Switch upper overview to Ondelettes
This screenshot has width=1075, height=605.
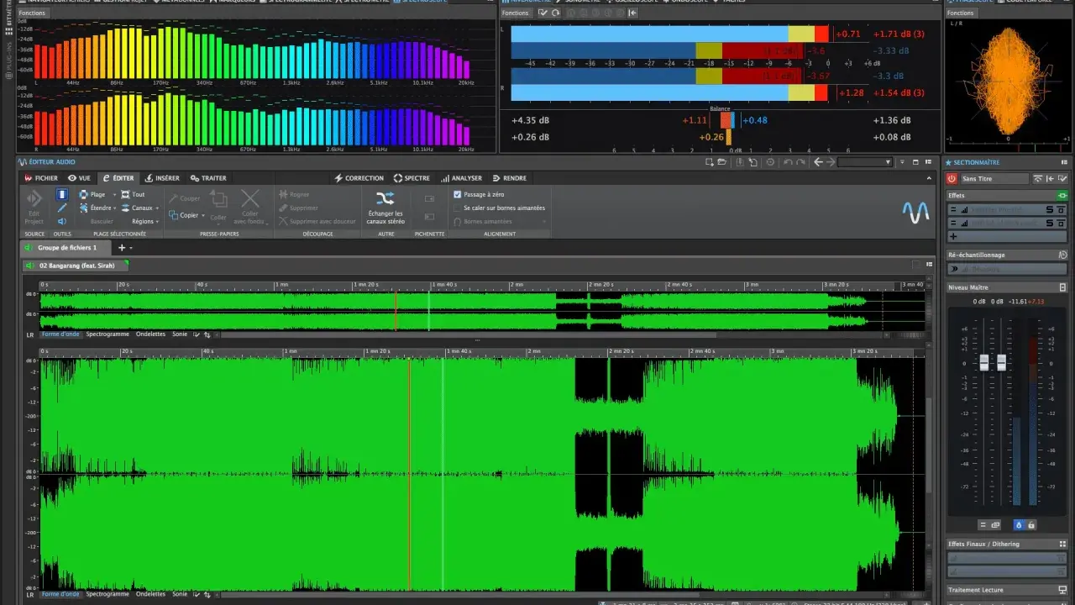(x=151, y=334)
